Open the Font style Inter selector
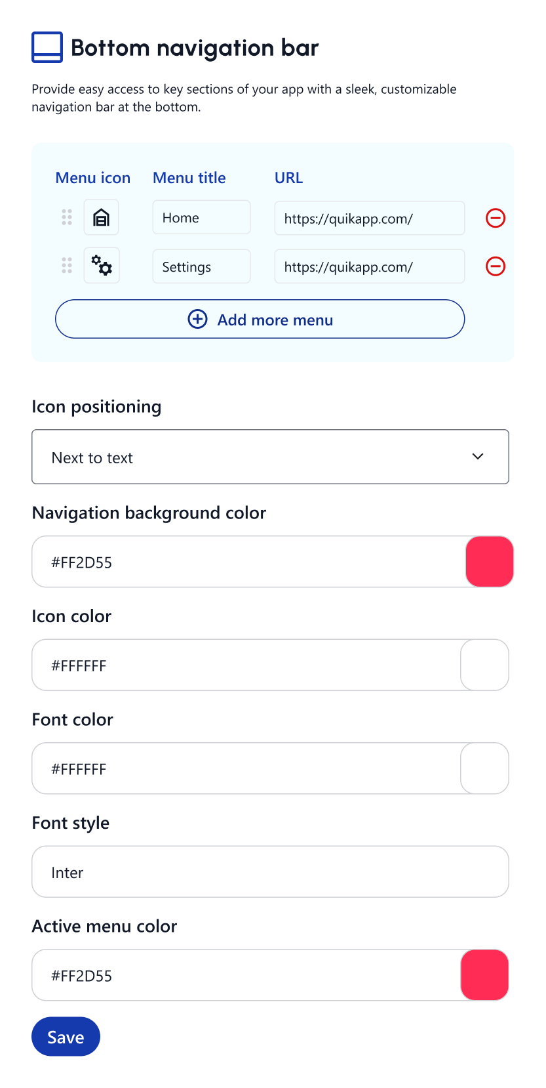This screenshot has height=1088, width=546. 270,872
